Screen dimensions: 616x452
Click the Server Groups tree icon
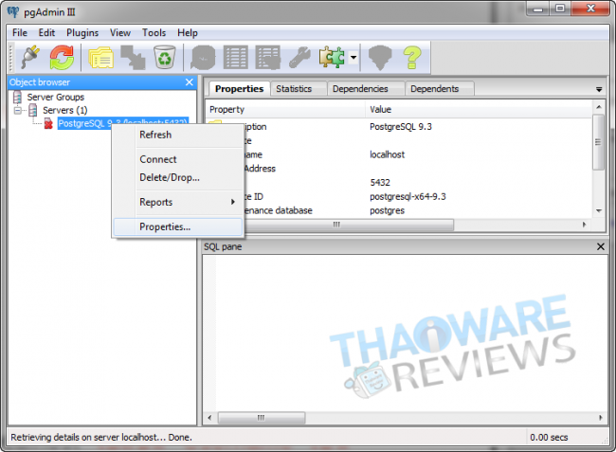[x=17, y=97]
